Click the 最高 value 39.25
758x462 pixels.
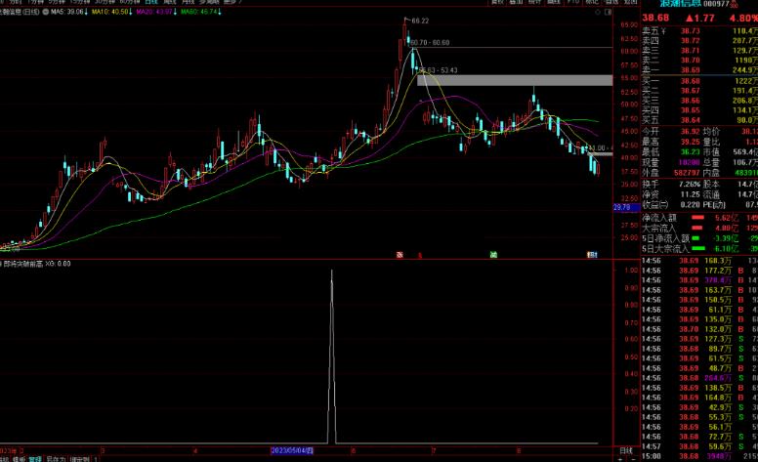pos(691,142)
